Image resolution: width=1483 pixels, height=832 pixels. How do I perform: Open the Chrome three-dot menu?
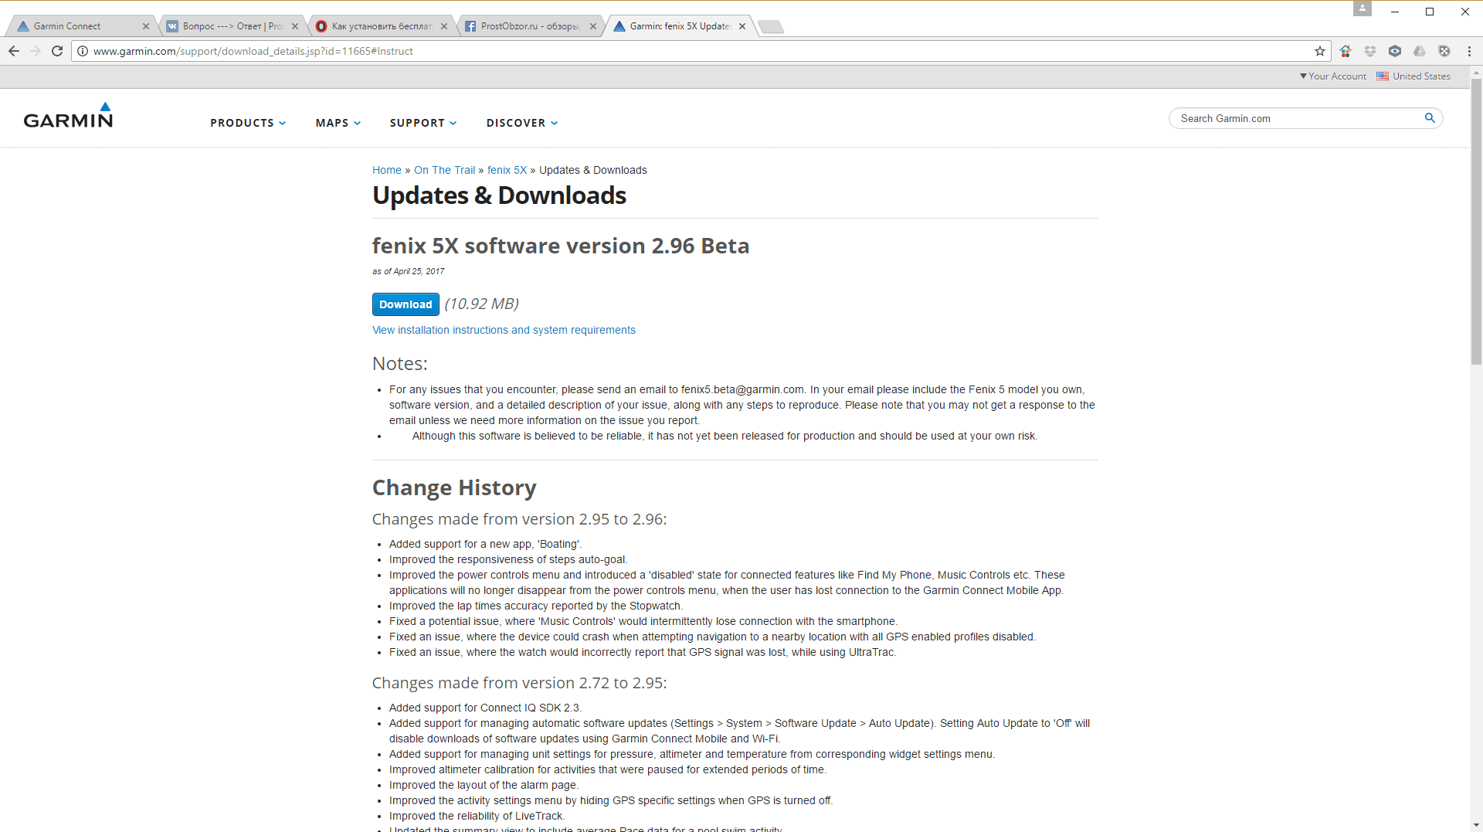[1469, 51]
